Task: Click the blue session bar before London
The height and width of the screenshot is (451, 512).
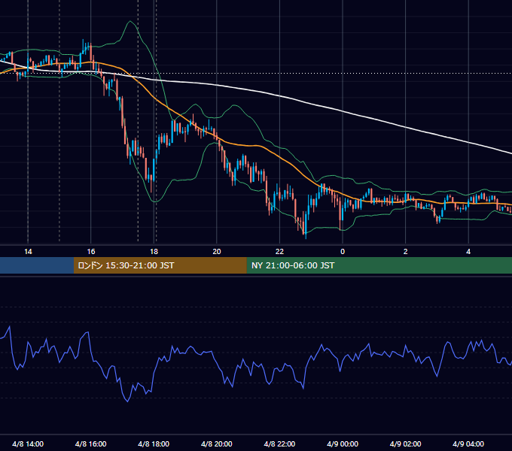Action: (37, 265)
